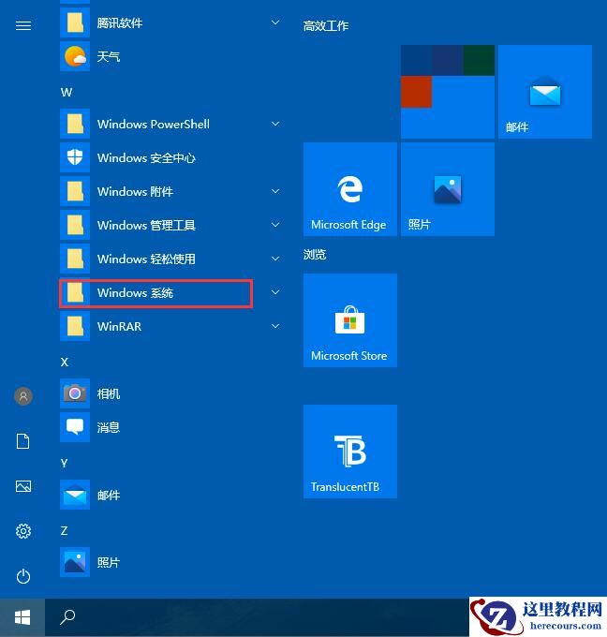
Task: Click the user account avatar icon
Action: point(23,395)
